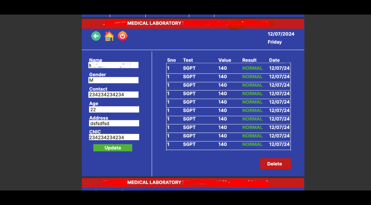Select the Gender field containing M
This screenshot has width=371, height=205.
114,80
